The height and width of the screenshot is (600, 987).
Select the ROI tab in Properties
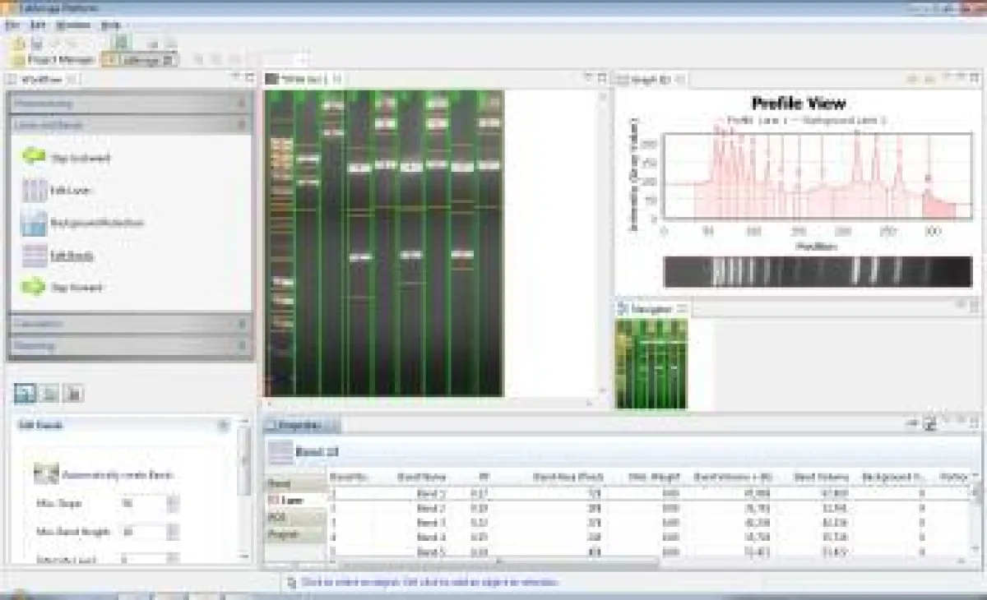(x=294, y=517)
